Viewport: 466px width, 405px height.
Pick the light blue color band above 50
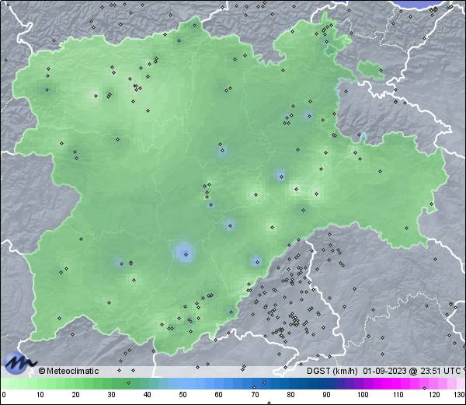coord(183,383)
